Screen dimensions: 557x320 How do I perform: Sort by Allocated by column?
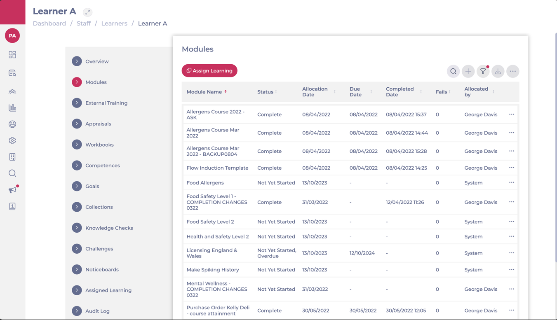point(479,92)
